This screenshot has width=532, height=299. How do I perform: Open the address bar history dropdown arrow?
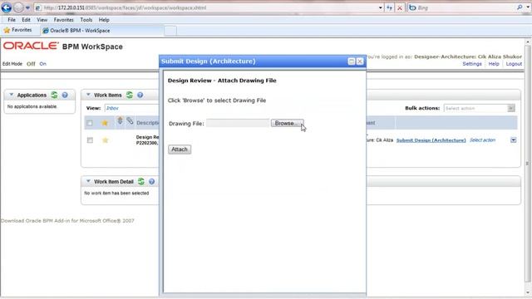click(381, 7)
